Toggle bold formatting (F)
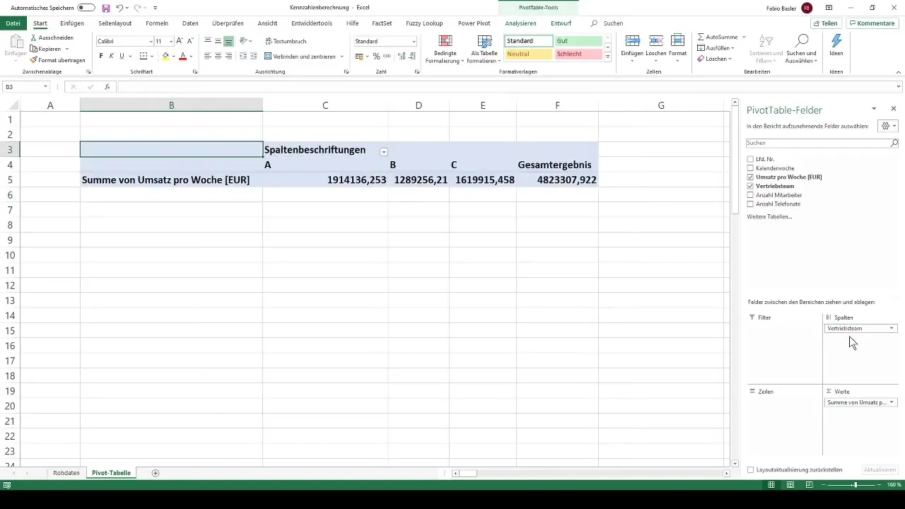This screenshot has width=905, height=509. (101, 56)
